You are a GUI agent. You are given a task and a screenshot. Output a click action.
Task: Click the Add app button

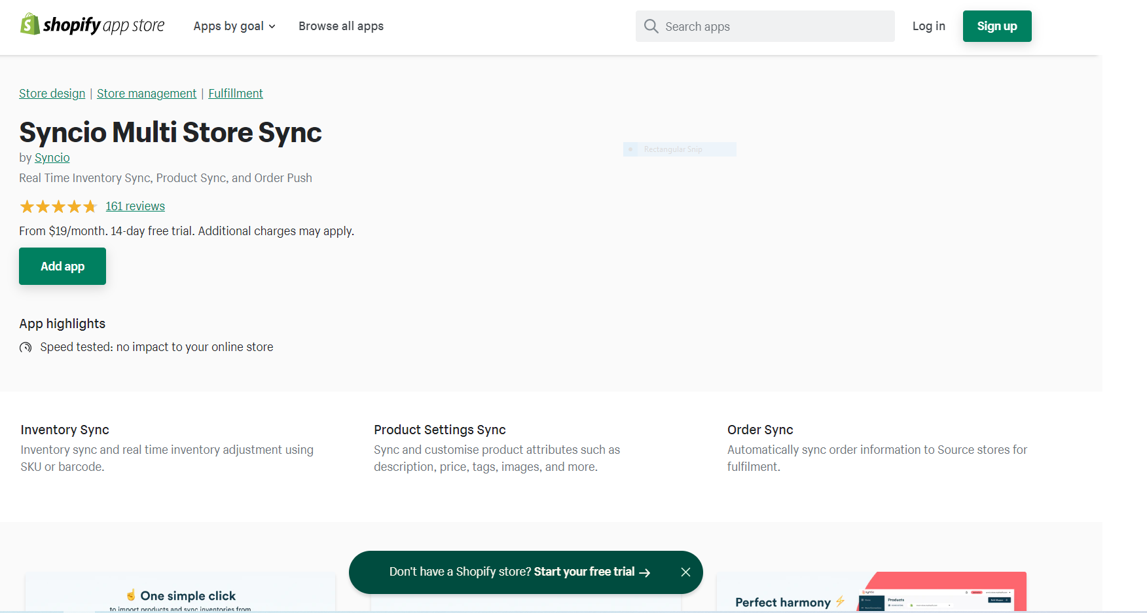pos(62,266)
